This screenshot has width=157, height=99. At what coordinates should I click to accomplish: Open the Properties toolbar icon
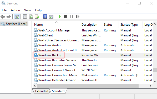[25, 16]
